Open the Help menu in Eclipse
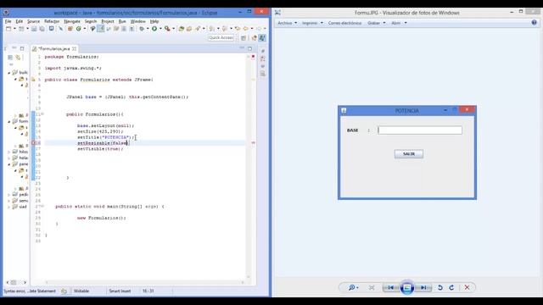The width and height of the screenshot is (543, 305). (154, 21)
